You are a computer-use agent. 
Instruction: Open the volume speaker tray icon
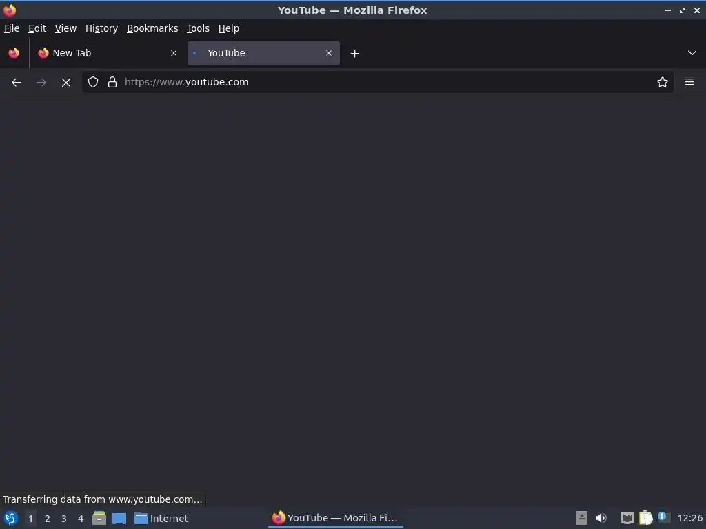point(601,518)
